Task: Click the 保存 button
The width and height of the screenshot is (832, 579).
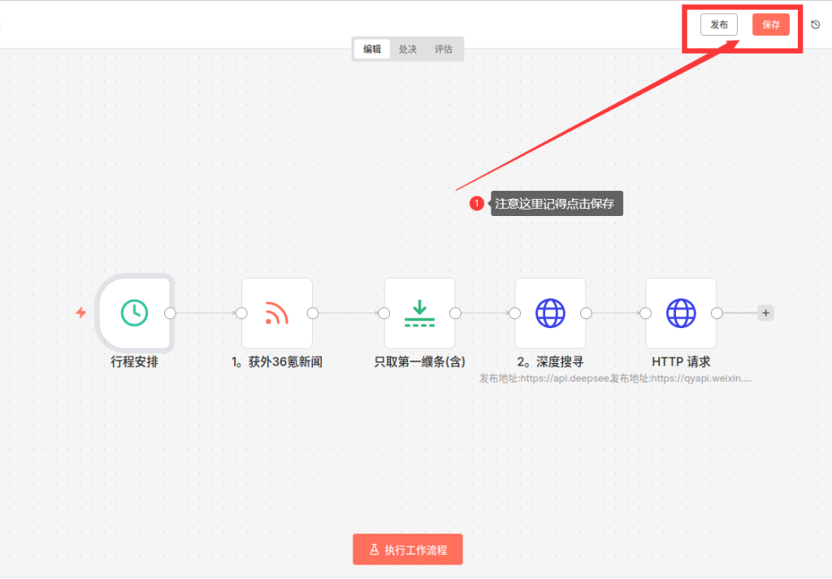Action: coord(770,24)
